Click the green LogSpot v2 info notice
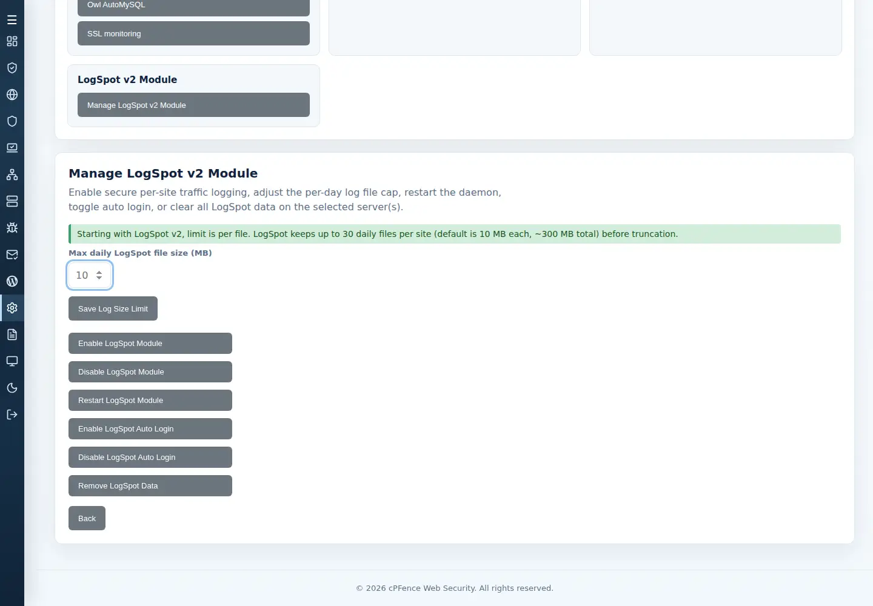 point(455,234)
